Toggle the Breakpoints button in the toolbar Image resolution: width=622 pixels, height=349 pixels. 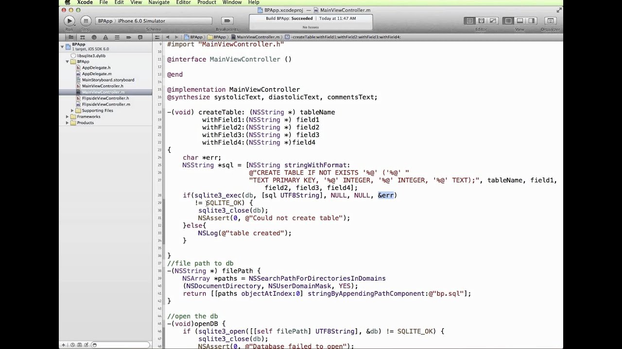(x=227, y=21)
